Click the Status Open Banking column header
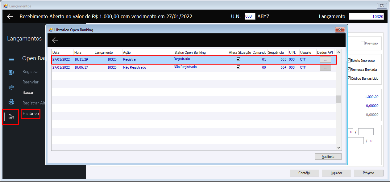 click(x=201, y=52)
